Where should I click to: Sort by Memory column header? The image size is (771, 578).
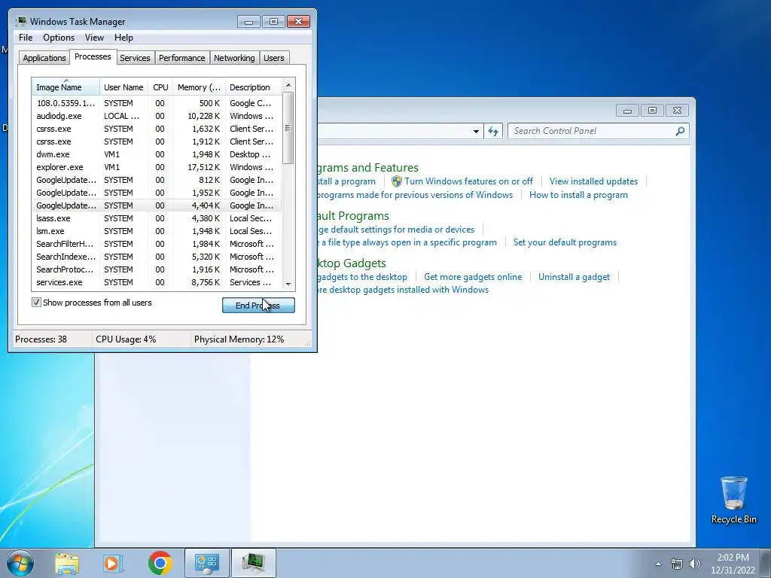pyautogui.click(x=199, y=87)
